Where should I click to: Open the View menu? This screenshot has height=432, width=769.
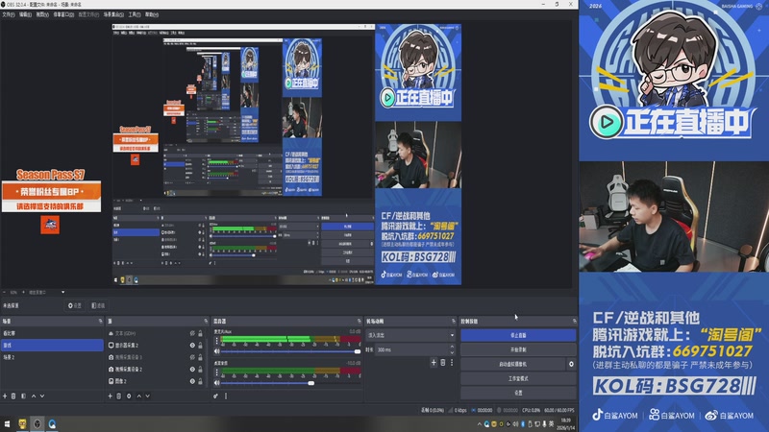click(x=42, y=14)
